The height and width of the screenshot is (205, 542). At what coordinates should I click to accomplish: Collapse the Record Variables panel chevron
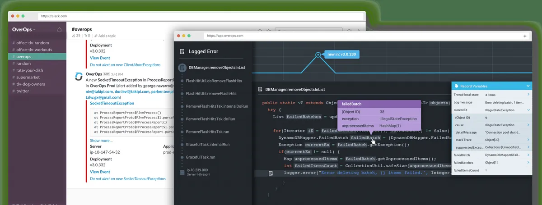tap(528, 86)
